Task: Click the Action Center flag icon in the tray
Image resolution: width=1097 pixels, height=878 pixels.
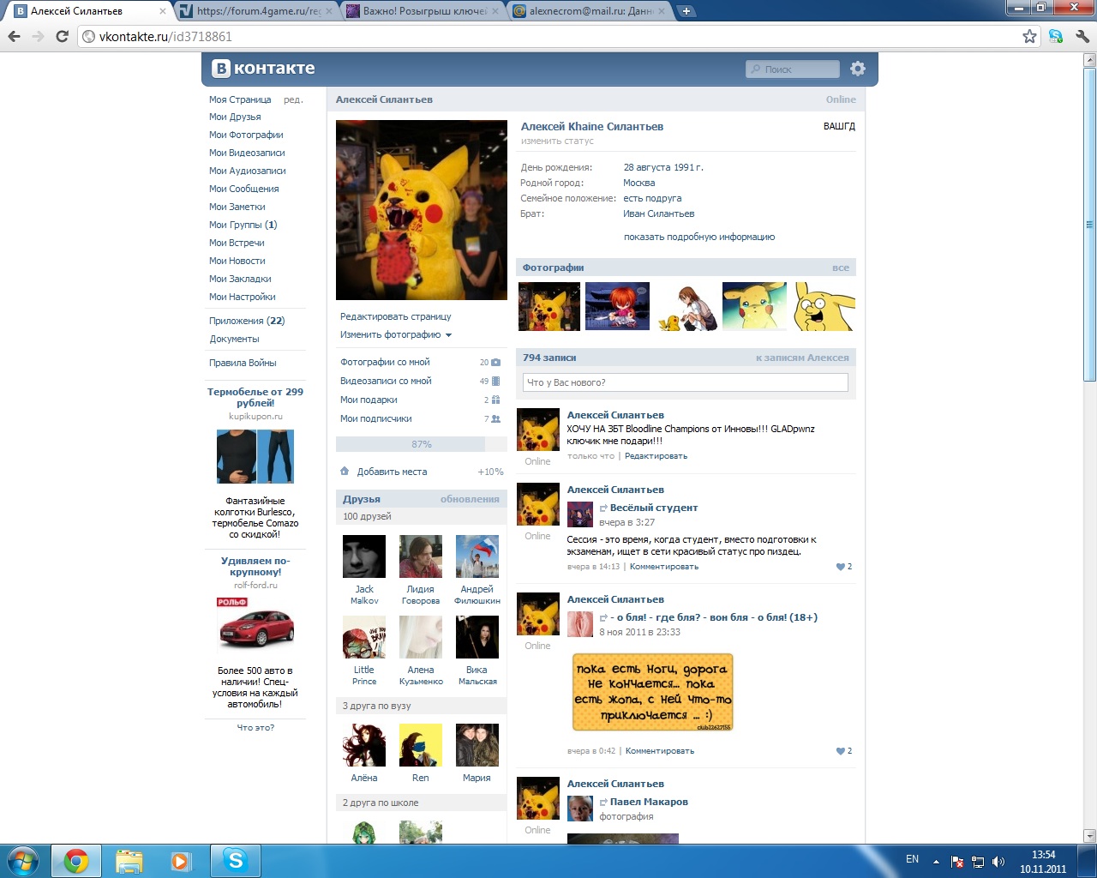Action: (x=957, y=862)
